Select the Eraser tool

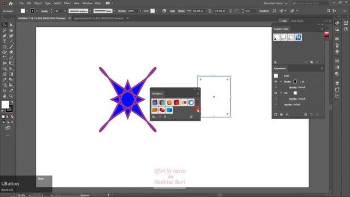coord(11,53)
